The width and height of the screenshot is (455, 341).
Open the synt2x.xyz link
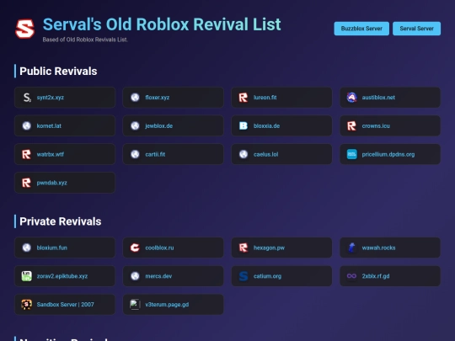pyautogui.click(x=51, y=98)
